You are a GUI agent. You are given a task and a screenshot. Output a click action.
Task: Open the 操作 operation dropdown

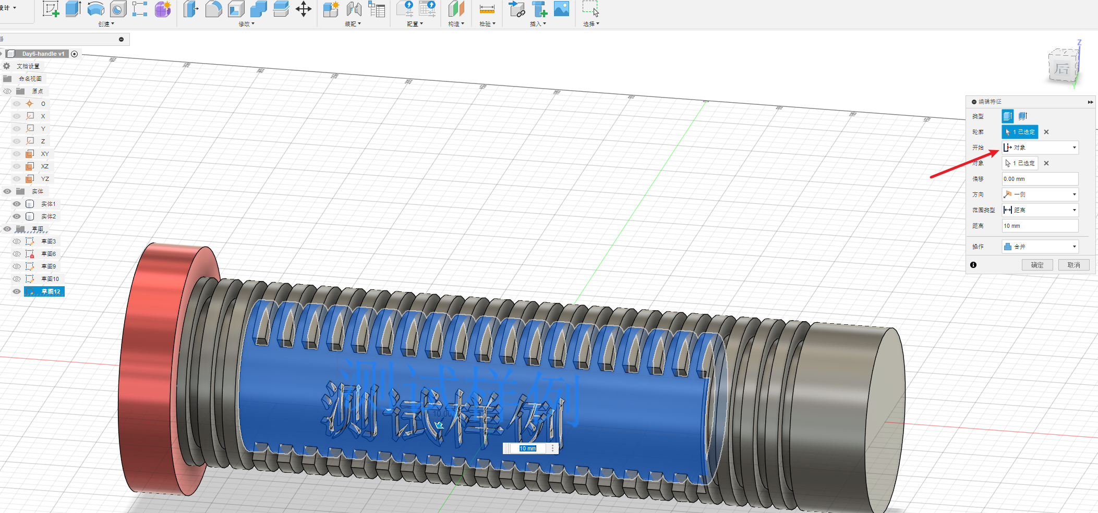click(1040, 247)
